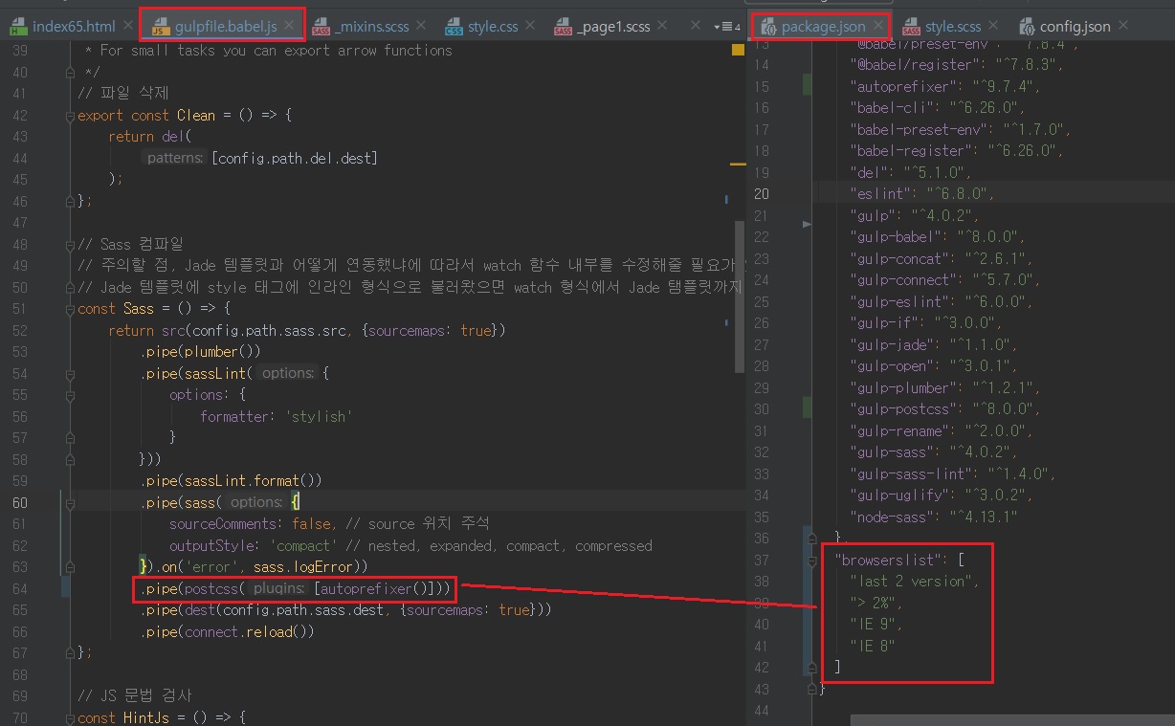Viewport: 1175px width, 726px height.
Task: Click the yellow warning marker in left editor
Action: tap(738, 49)
